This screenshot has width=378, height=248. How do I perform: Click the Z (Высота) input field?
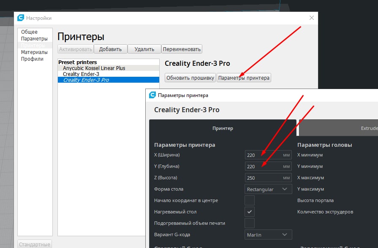(x=268, y=178)
